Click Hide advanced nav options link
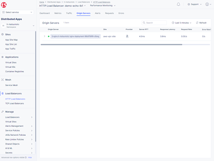Viewport: 214px width, 161px height. pyautogui.click(x=30, y=158)
